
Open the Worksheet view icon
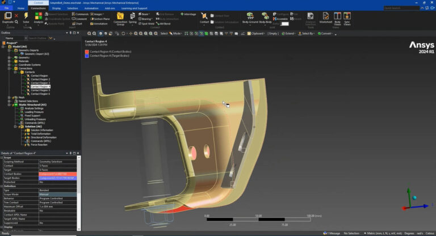click(326, 16)
